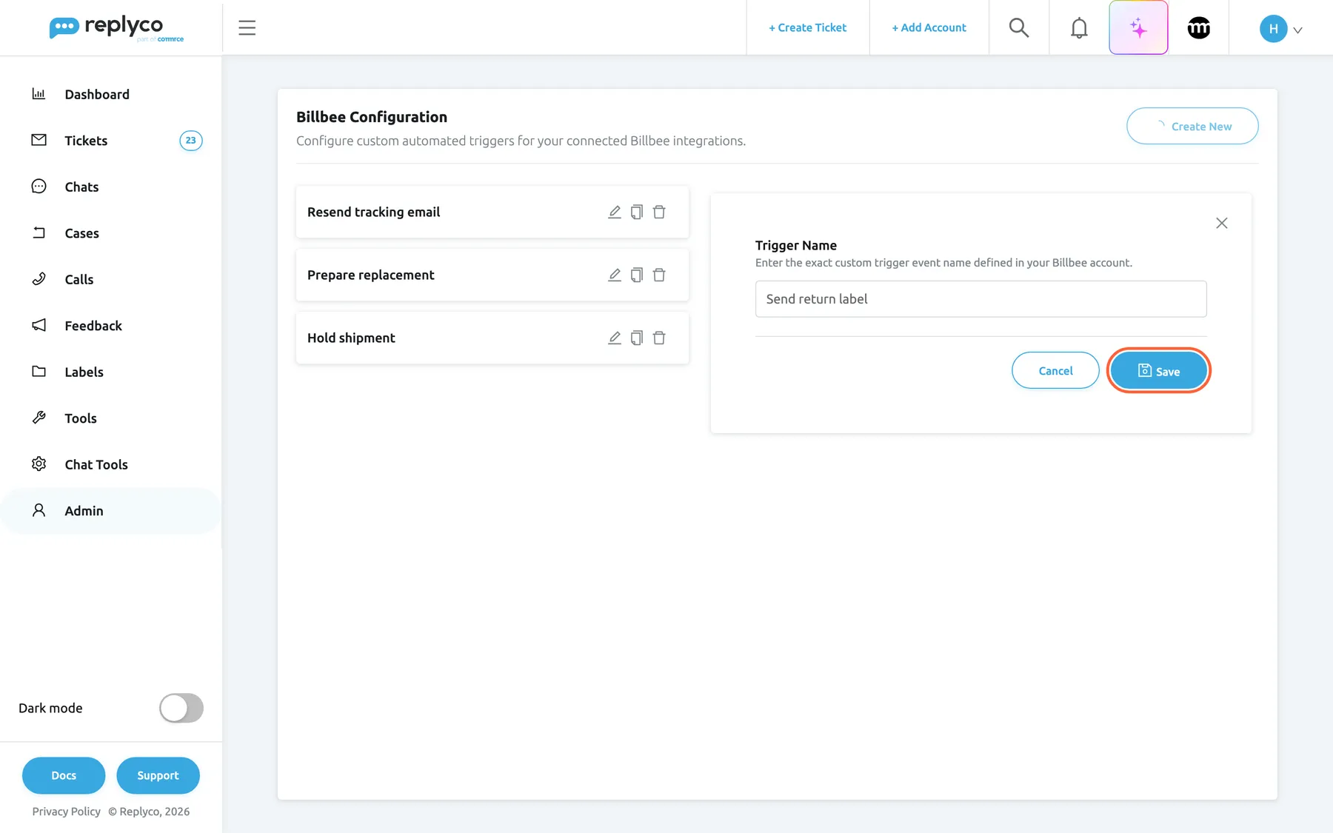
Task: Edit the Resend tracking email trigger
Action: (615, 212)
